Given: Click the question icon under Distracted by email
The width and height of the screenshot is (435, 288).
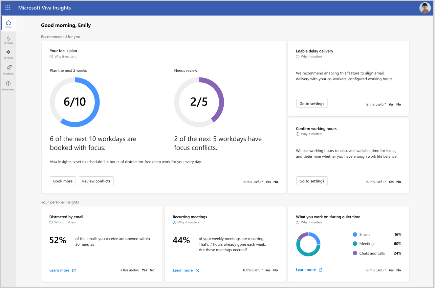Looking at the screenshot, I should (x=51, y=222).
